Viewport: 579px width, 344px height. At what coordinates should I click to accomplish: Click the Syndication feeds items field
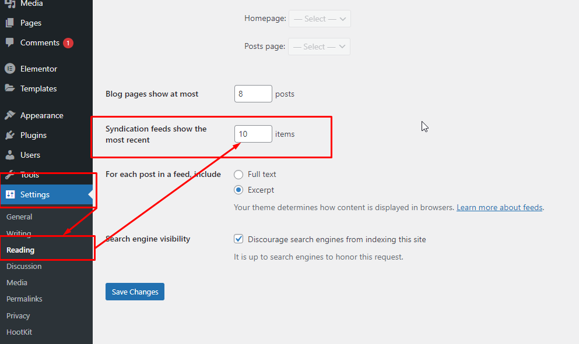pos(253,134)
